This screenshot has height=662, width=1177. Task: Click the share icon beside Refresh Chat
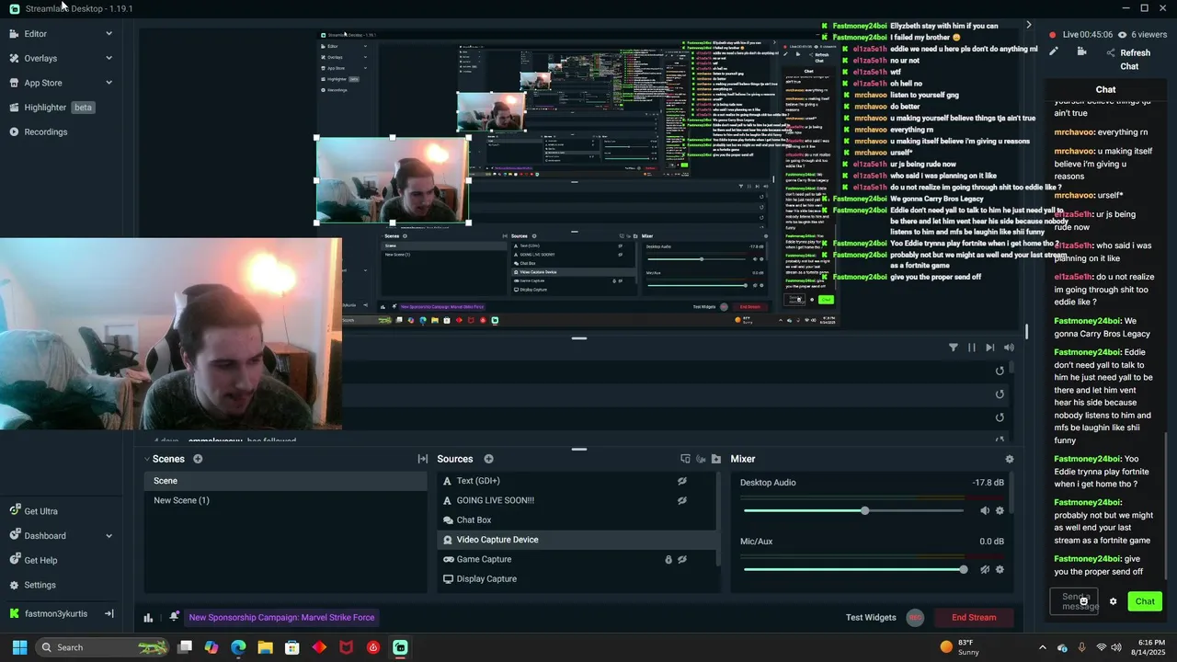pos(1111,52)
